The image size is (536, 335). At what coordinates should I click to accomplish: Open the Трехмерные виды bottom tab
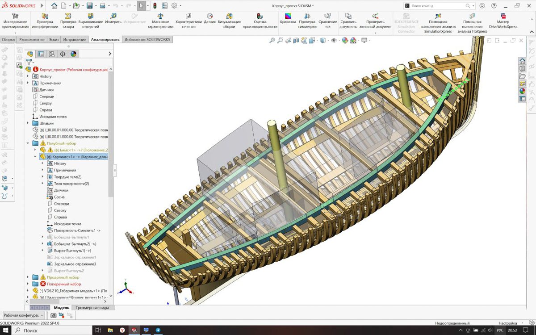[x=92, y=307]
